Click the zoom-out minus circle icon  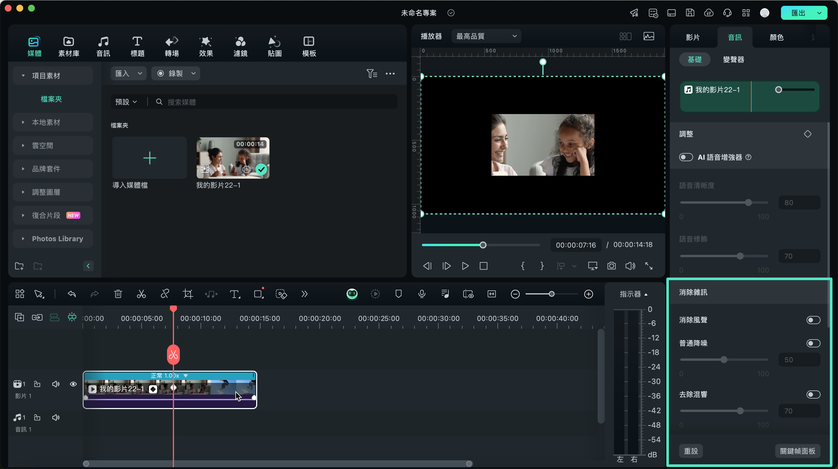(515, 294)
